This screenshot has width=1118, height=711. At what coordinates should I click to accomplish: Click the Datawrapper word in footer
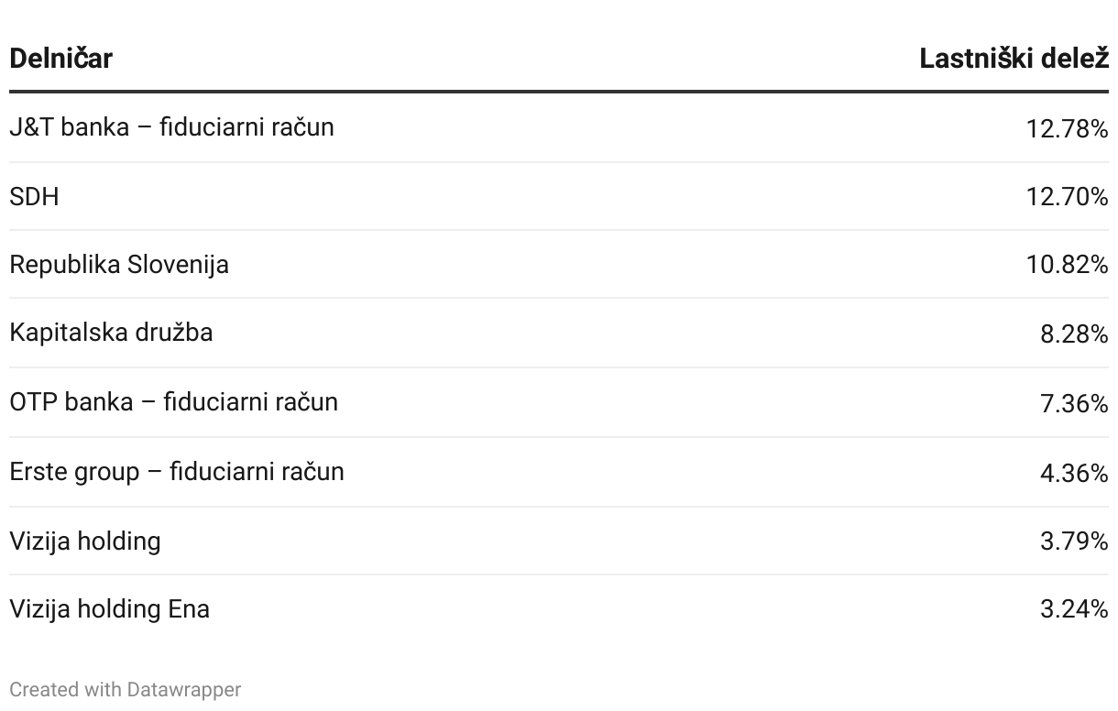184,689
